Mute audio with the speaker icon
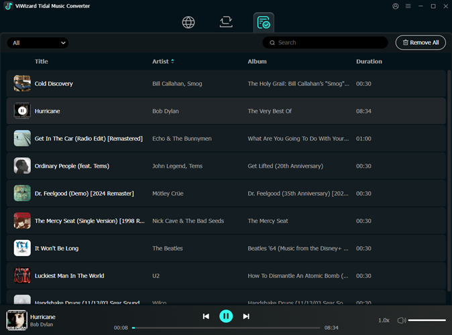The height and width of the screenshot is (335, 452). point(402,320)
